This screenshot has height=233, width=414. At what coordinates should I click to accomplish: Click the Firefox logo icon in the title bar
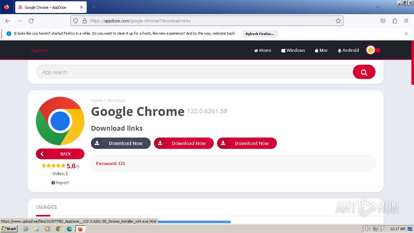click(6, 7)
